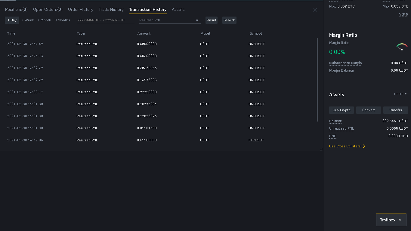This screenshot has width=411, height=231.
Task: Click the Time column header
Action: (x=11, y=33)
